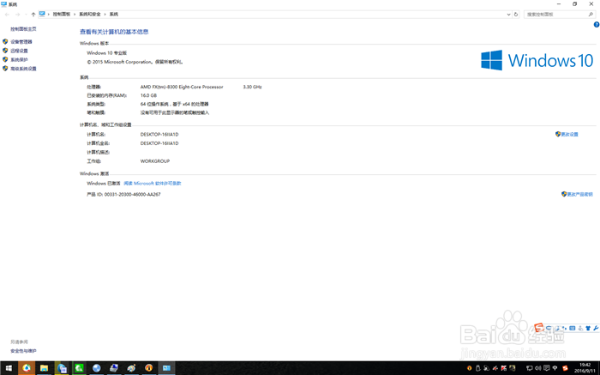Navigate up one level with up arrow
600x375 pixels.
33,15
